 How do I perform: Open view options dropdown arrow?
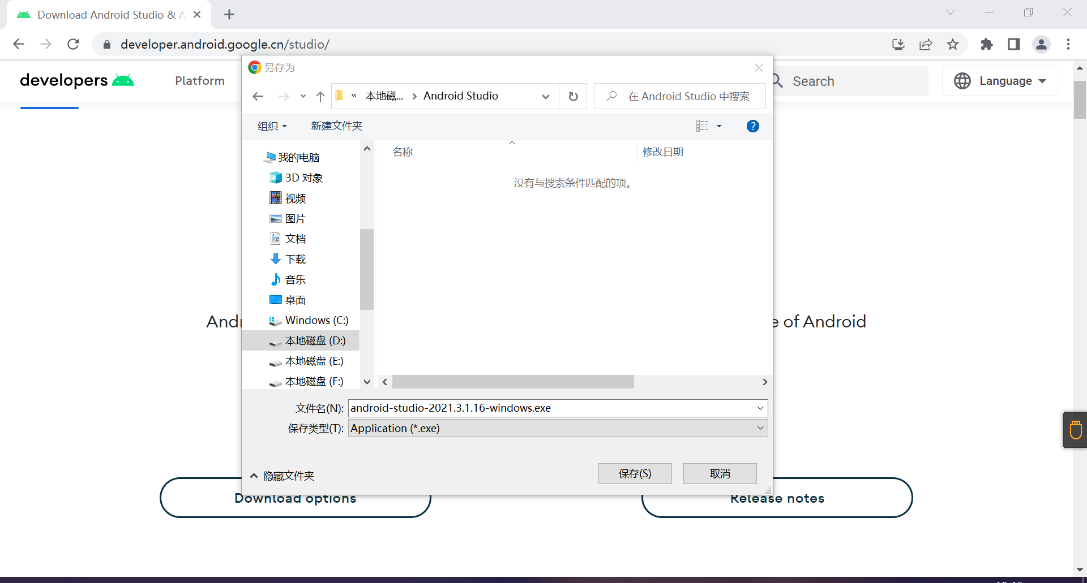pos(720,126)
